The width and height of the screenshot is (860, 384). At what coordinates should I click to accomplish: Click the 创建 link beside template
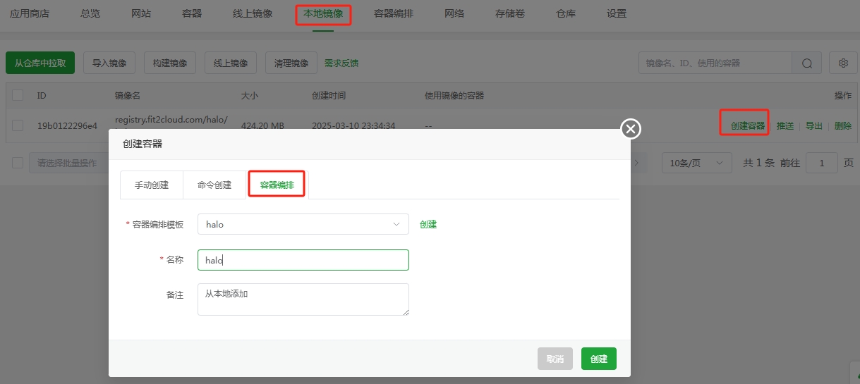(x=428, y=224)
